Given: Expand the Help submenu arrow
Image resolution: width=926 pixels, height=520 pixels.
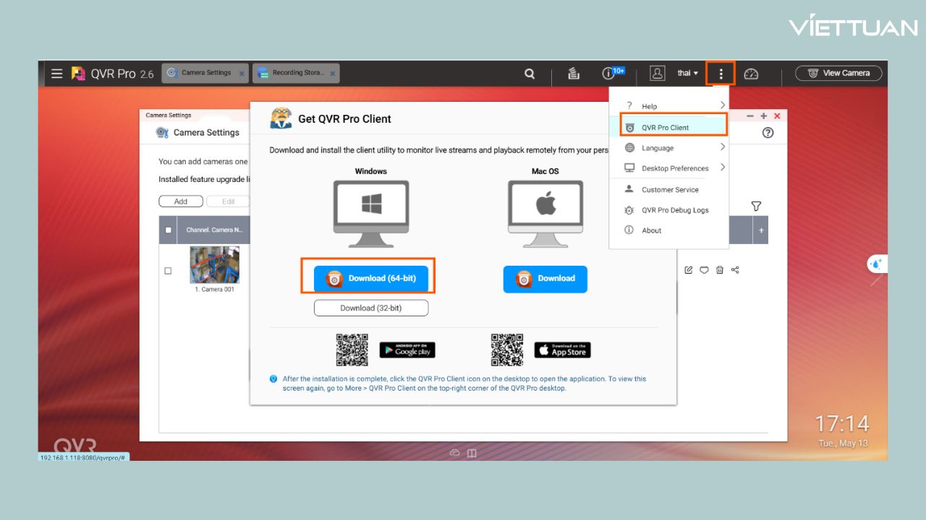Looking at the screenshot, I should pyautogui.click(x=722, y=105).
